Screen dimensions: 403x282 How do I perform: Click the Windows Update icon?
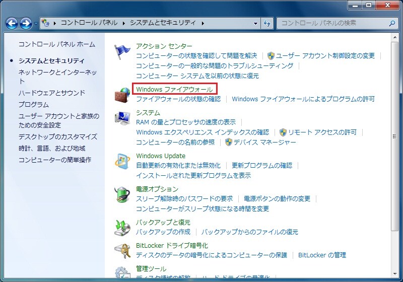click(122, 162)
